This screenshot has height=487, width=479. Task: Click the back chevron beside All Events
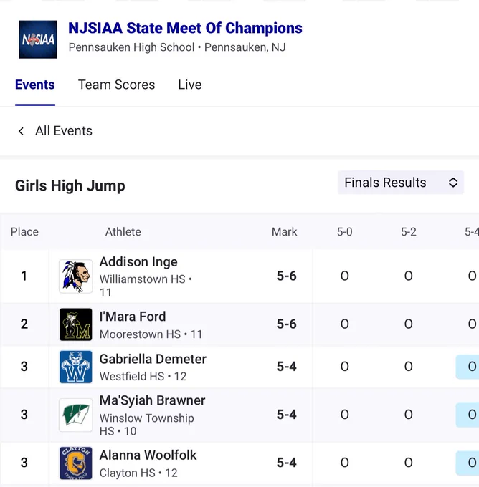pyautogui.click(x=21, y=131)
